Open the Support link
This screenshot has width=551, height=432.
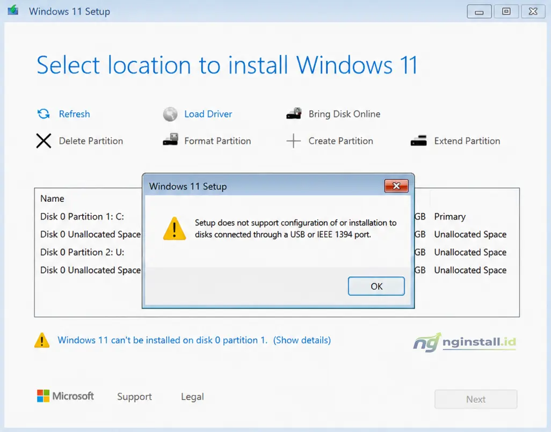(x=134, y=397)
